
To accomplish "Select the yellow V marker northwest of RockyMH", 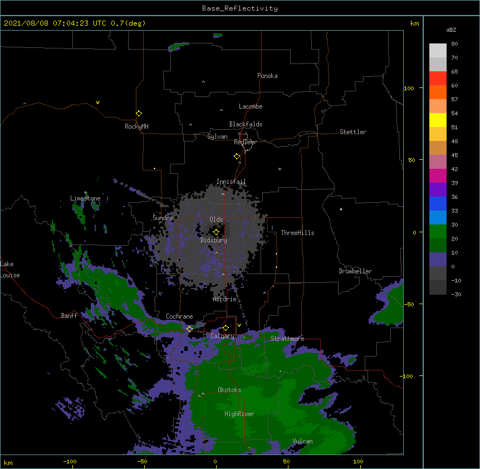I will (x=97, y=102).
